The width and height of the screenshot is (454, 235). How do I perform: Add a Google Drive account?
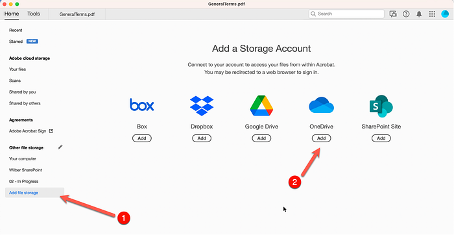(261, 138)
